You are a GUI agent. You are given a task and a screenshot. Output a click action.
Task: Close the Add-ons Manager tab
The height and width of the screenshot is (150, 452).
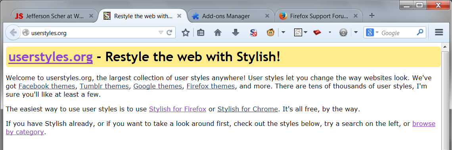267,16
